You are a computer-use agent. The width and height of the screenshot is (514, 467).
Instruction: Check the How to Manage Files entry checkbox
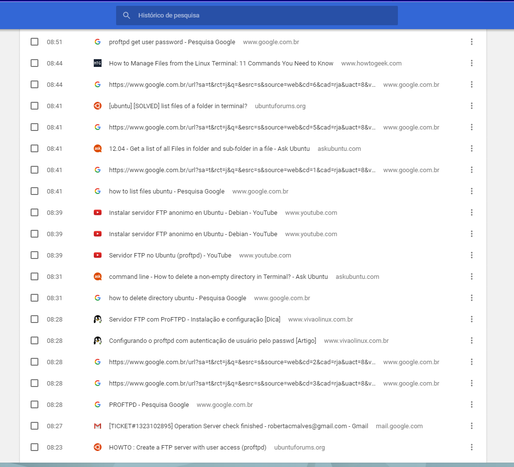click(34, 63)
